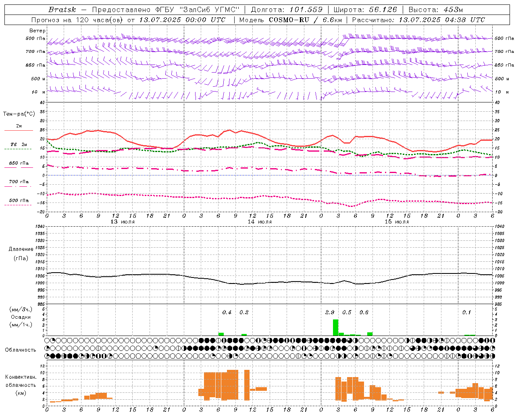Click the '0.1' precipitation total value
516x413 pixels.
tap(466, 312)
